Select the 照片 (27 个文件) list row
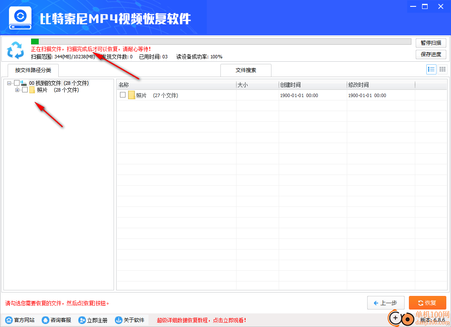 coord(282,95)
